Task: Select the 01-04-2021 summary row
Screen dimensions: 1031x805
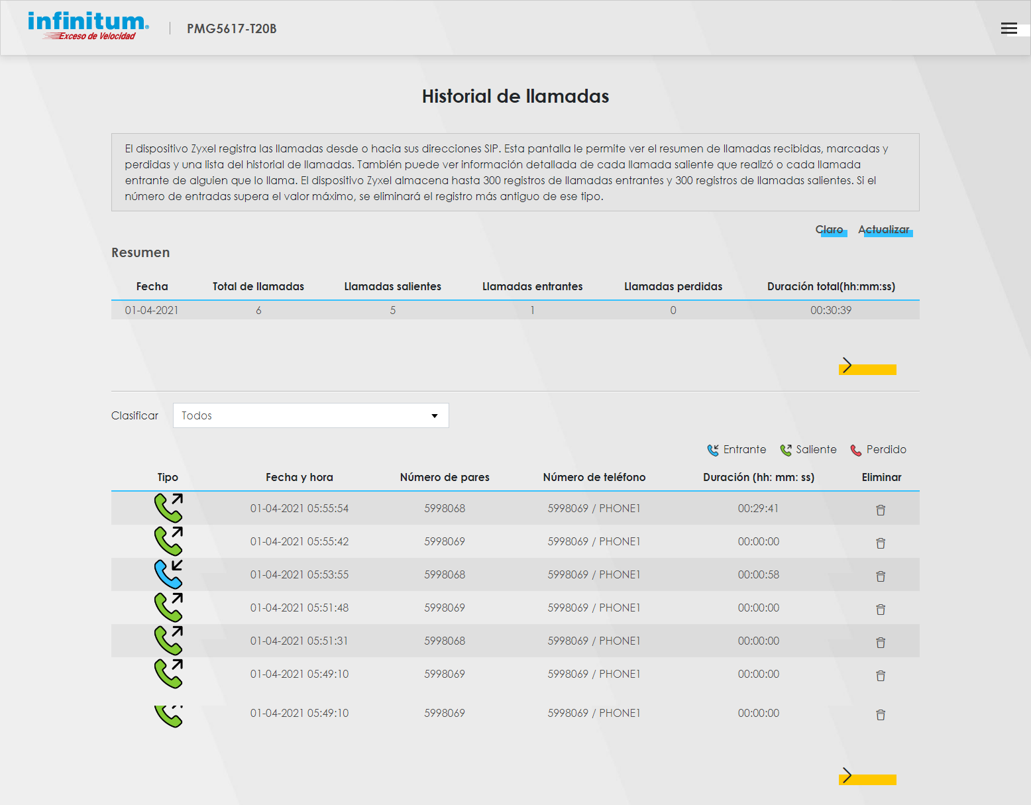Action: click(515, 310)
